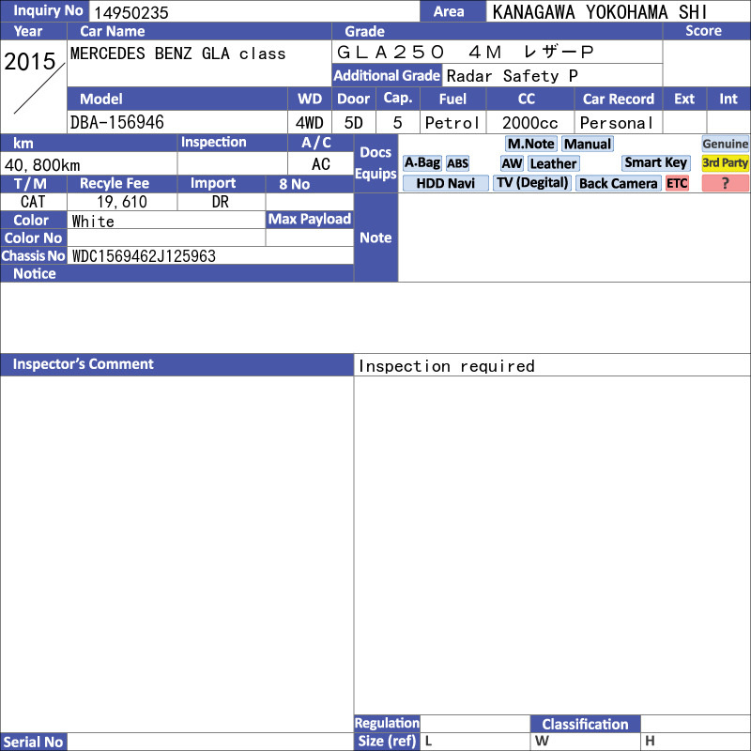Click the Manual equipment badge
Image resolution: width=751 pixels, height=751 pixels.
point(588,144)
